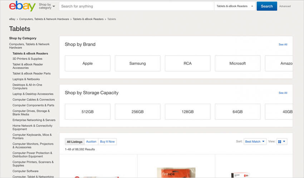Open 3D Printers & Supplies category
304x178 pixels.
coord(27,59)
